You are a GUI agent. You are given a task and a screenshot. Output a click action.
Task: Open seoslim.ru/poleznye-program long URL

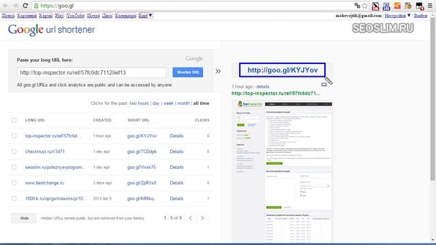coord(56,167)
